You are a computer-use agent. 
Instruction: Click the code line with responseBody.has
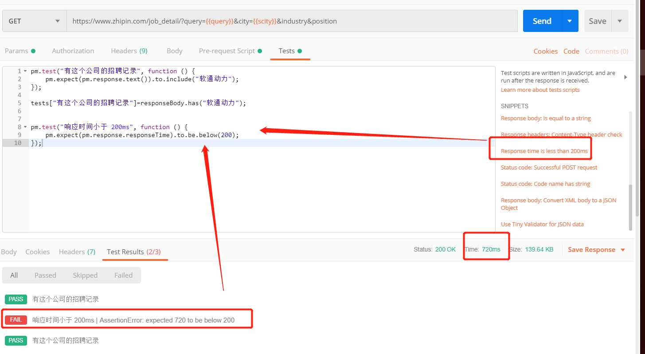138,103
